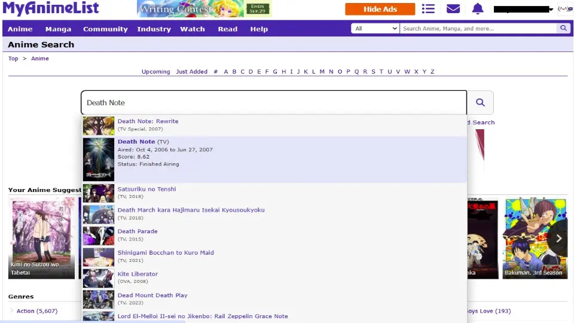Open Kimi no Suizou wo Tabetai suggestion card
Image resolution: width=574 pixels, height=323 pixels.
coord(41,238)
